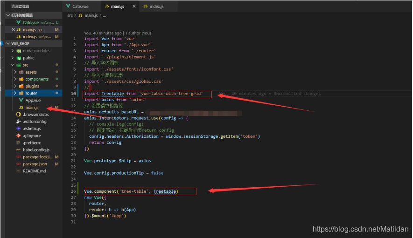Expand the public folder chevron

[12, 58]
